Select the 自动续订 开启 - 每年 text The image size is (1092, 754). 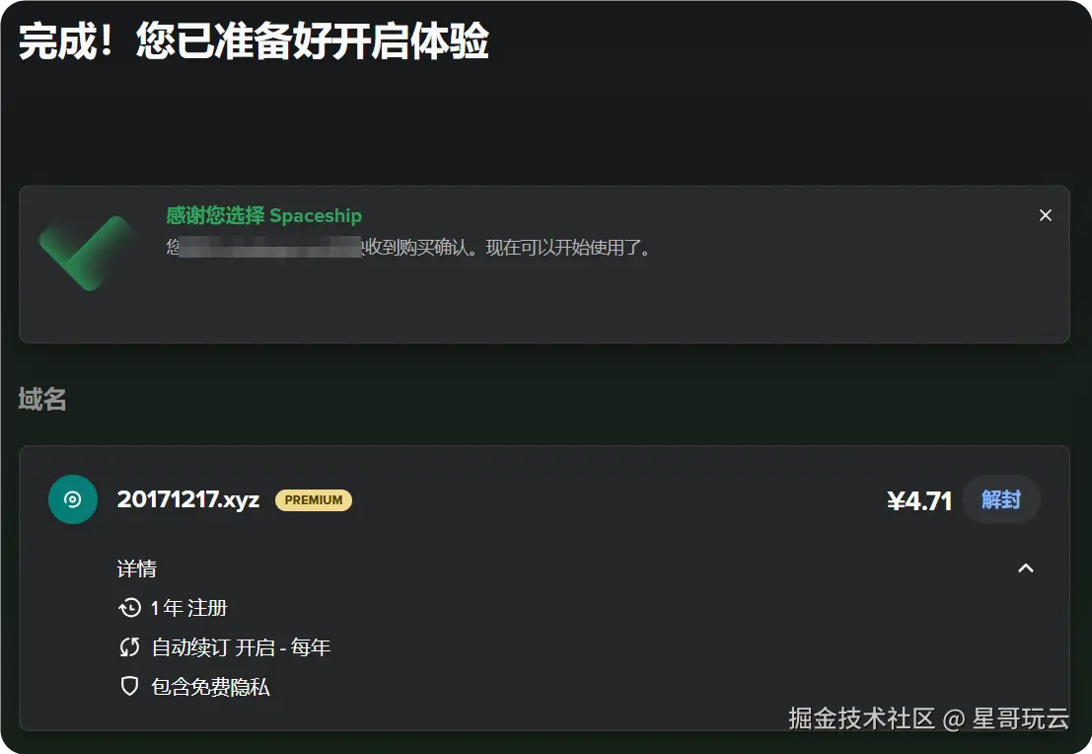click(241, 647)
